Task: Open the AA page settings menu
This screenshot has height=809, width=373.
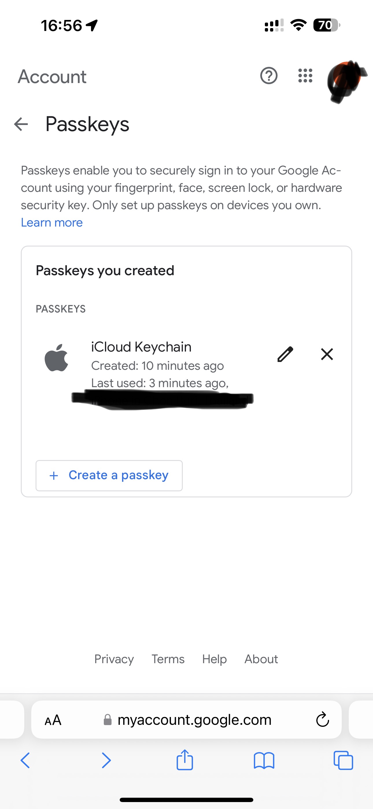Action: (x=53, y=720)
